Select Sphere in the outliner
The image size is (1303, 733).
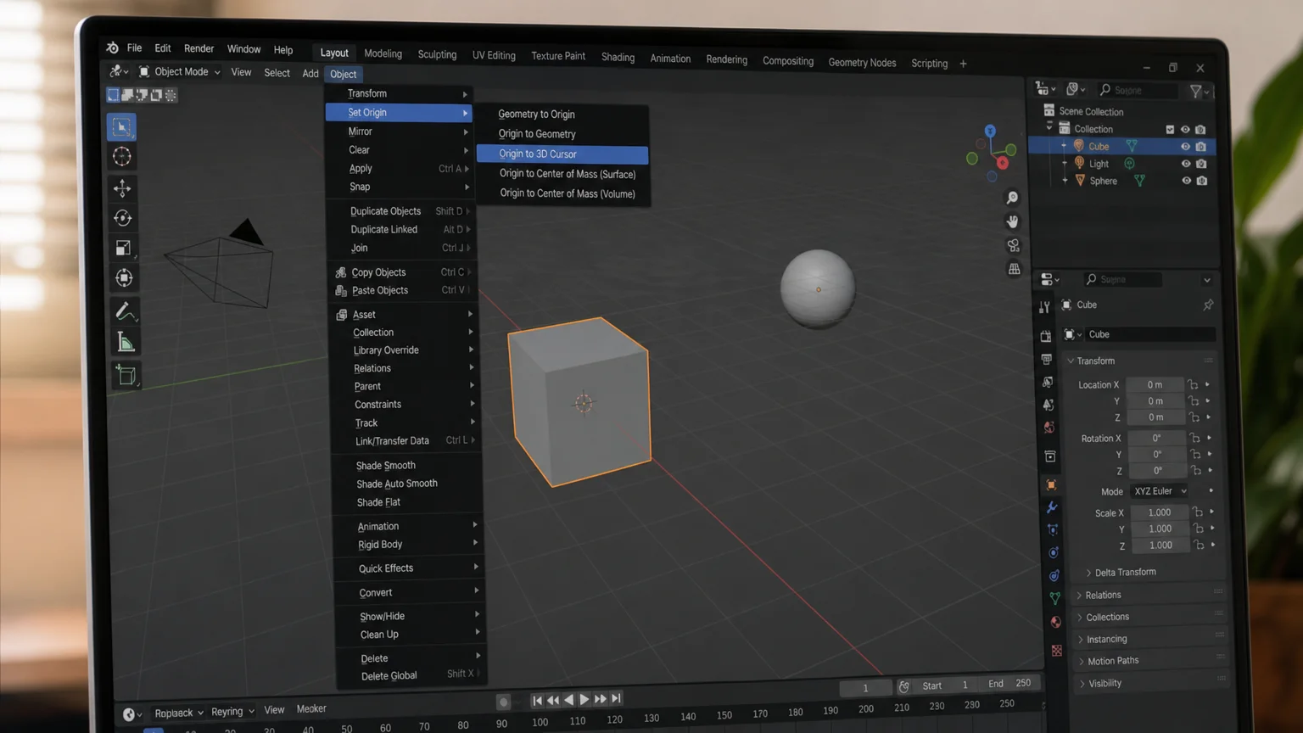[x=1103, y=181]
